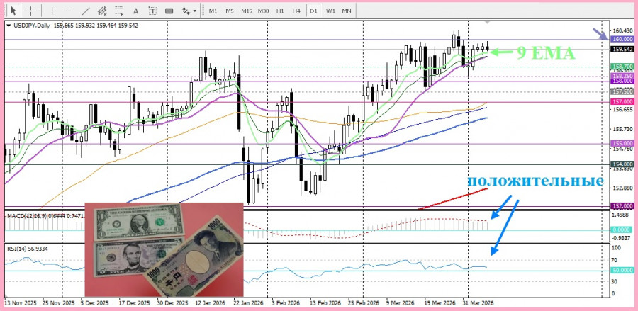Choose the horizontal line drawing tool

click(x=69, y=11)
